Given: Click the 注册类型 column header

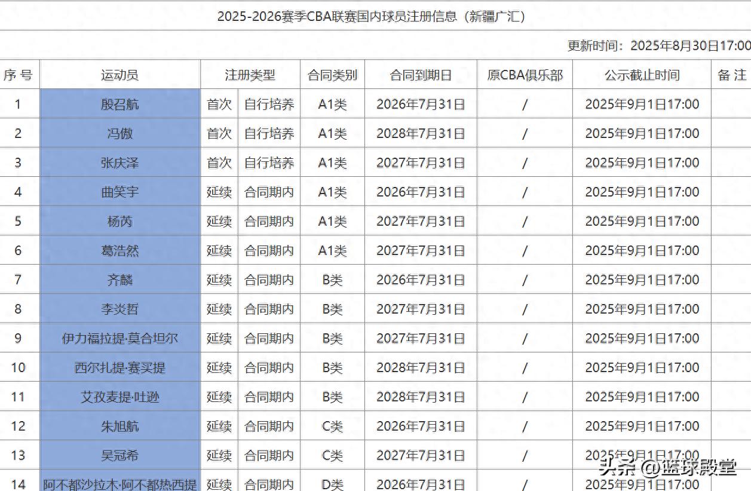Looking at the screenshot, I should click(x=250, y=75).
